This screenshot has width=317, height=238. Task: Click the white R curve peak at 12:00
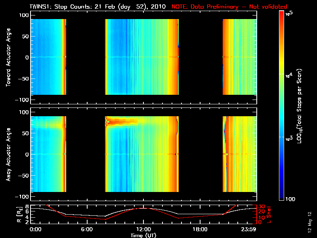143,208
